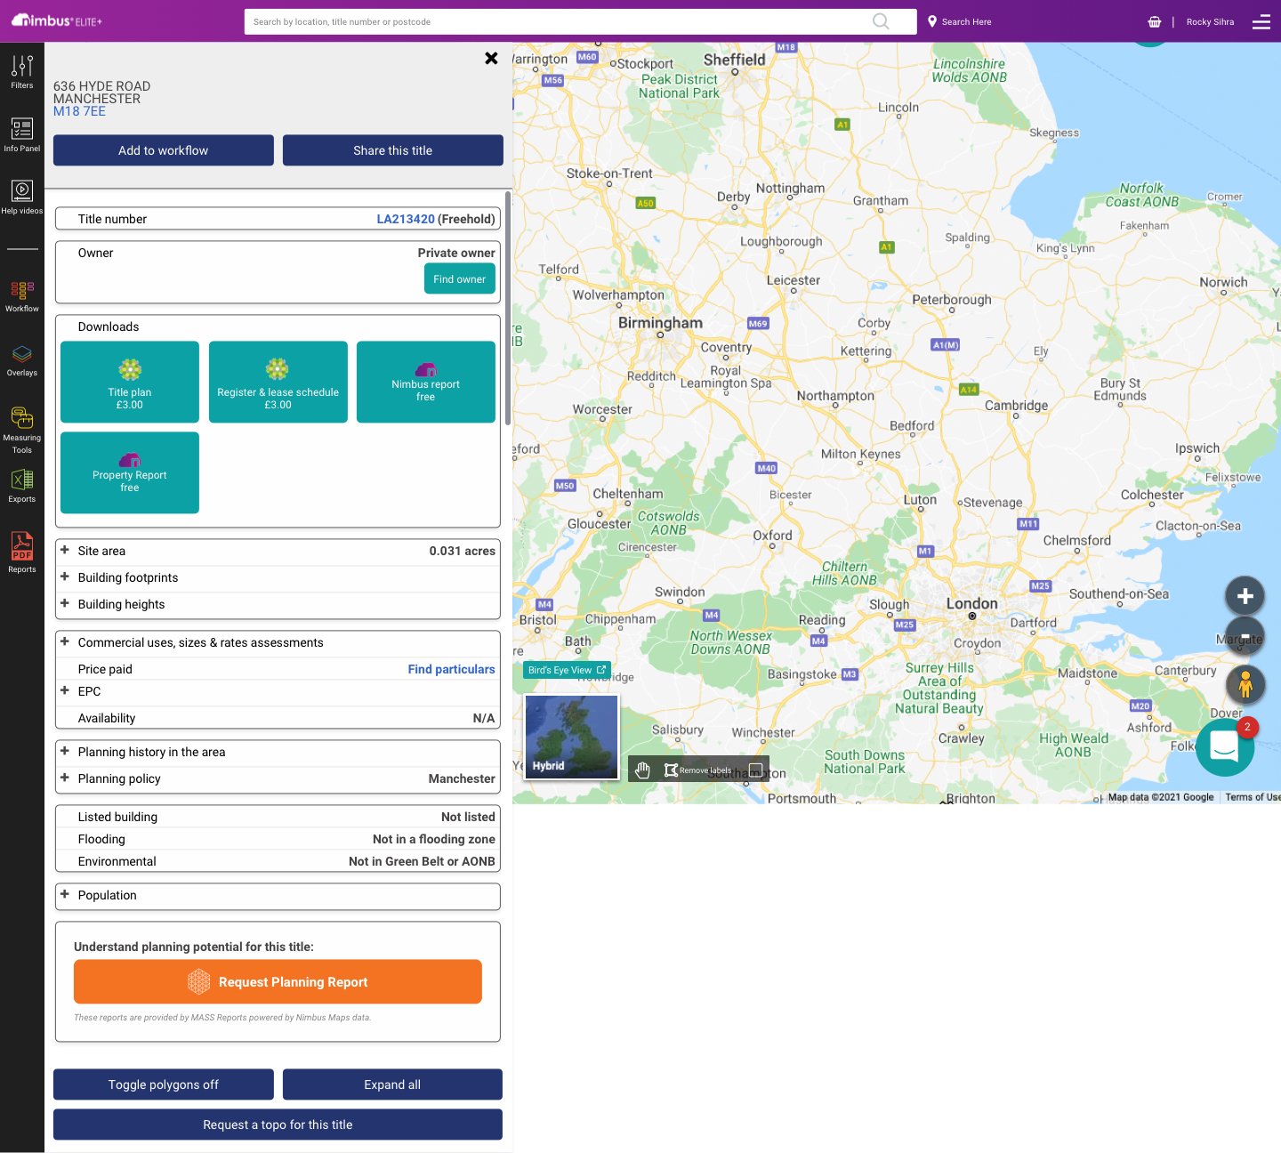The width and height of the screenshot is (1281, 1153).
Task: Open title number LA213420 link
Action: [406, 219]
